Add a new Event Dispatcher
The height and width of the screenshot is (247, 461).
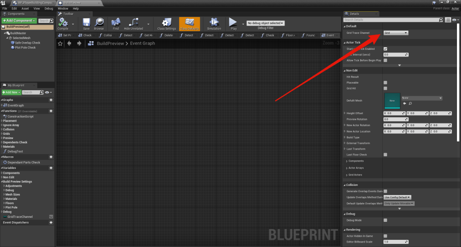[x=51, y=223]
